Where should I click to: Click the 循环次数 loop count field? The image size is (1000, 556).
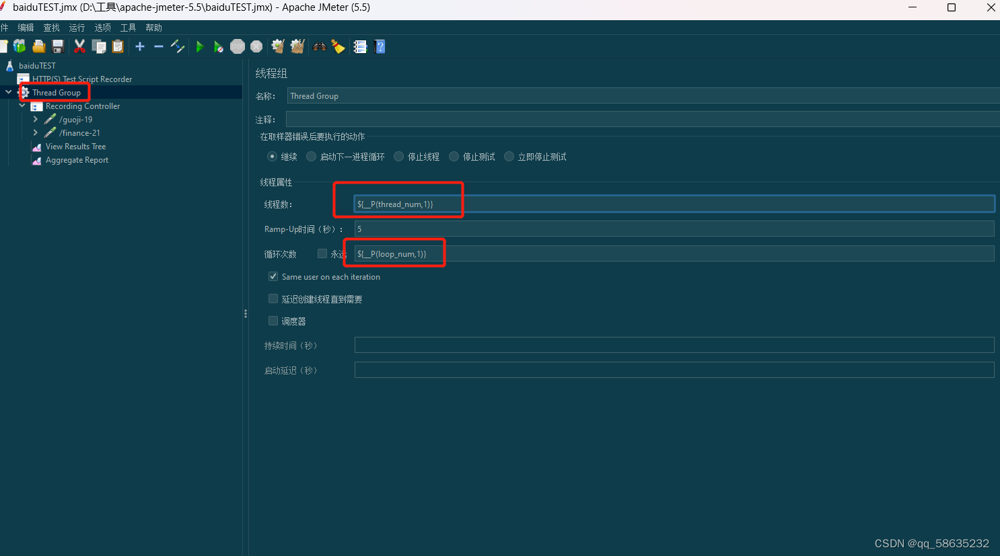(x=674, y=253)
